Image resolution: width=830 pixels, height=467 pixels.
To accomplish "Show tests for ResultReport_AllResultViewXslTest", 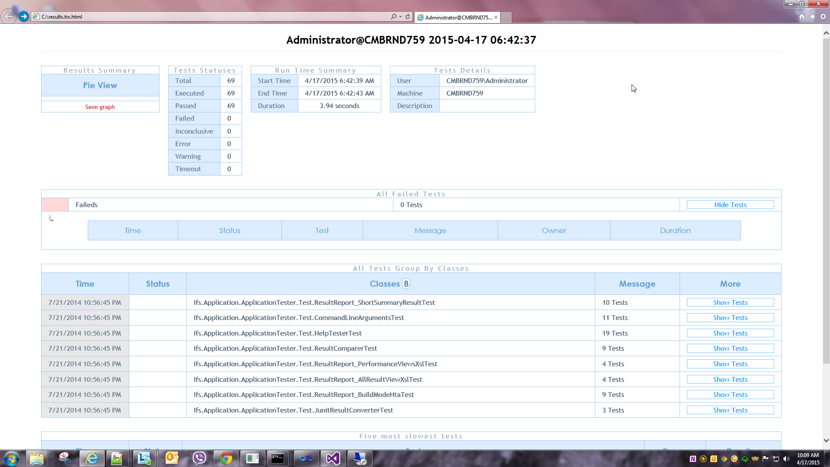I will click(730, 379).
